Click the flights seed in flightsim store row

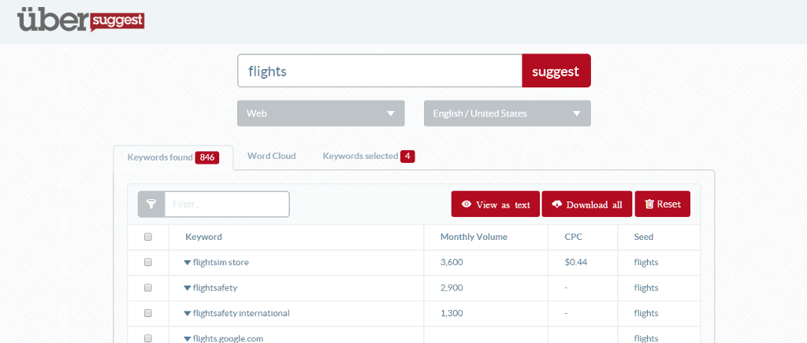[646, 263]
